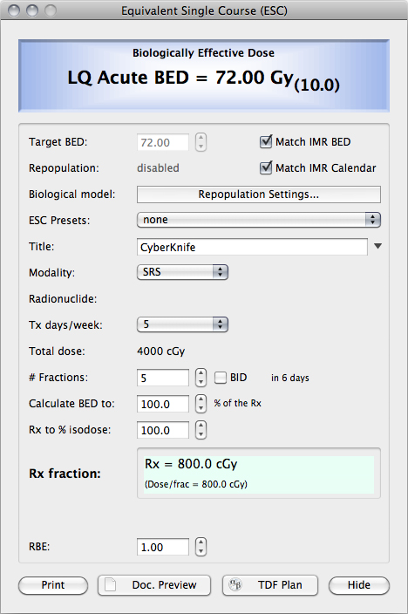Enable the BID checkbox
The width and height of the screenshot is (408, 614).
tap(221, 378)
